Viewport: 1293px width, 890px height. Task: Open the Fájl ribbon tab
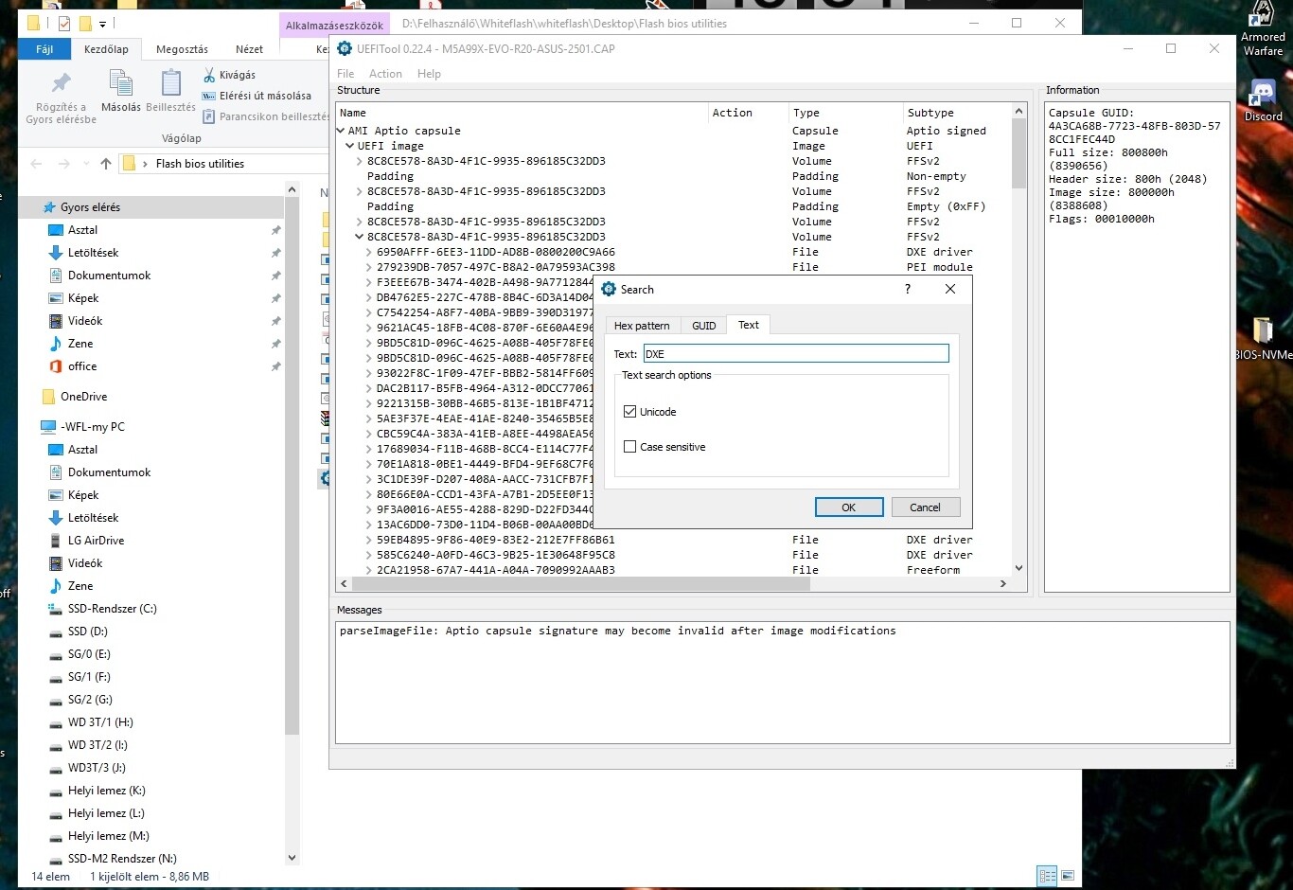(x=44, y=49)
